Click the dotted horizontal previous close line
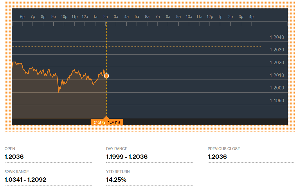This screenshot has height=189, width=299. click(x=174, y=46)
